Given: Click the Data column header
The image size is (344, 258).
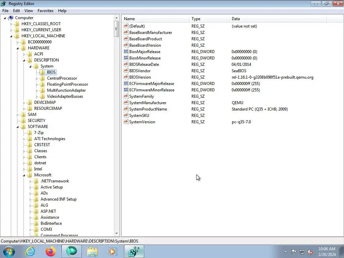Looking at the screenshot, I should tap(278, 19).
